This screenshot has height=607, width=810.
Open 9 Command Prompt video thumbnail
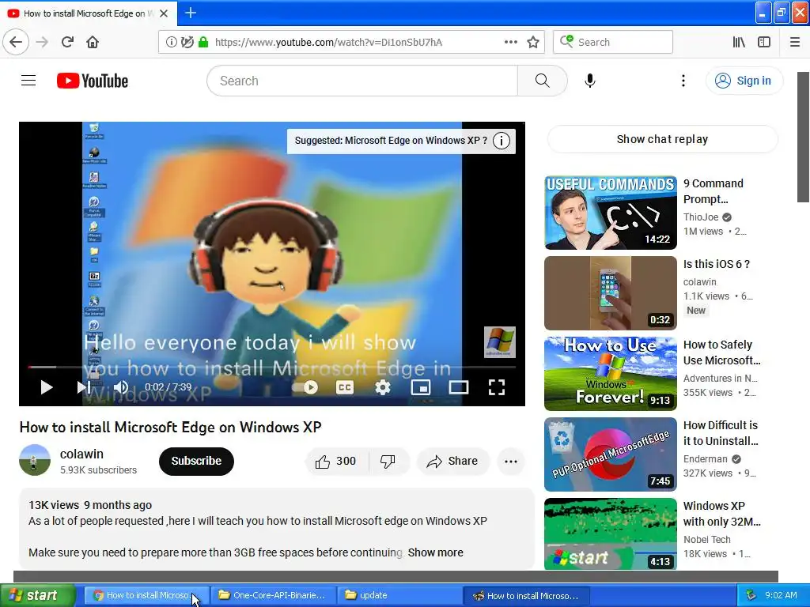[x=611, y=213]
